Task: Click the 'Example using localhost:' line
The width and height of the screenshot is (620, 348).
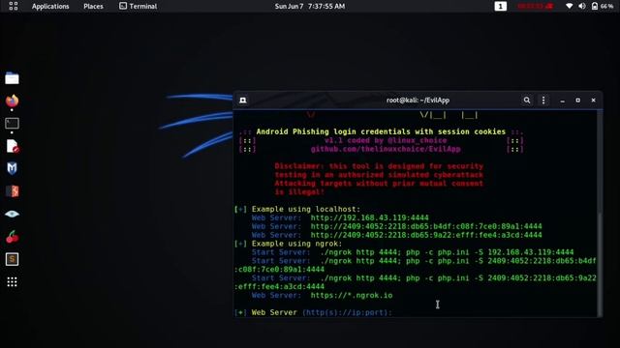Action: pos(297,209)
